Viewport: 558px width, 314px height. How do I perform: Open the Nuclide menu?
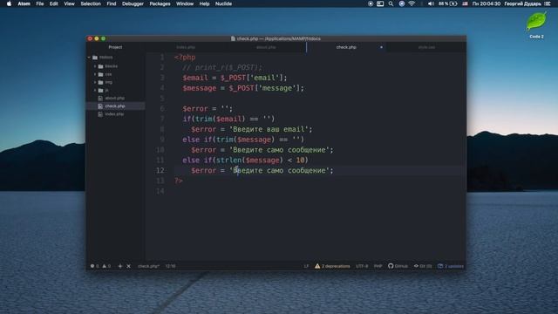pyautogui.click(x=223, y=3)
